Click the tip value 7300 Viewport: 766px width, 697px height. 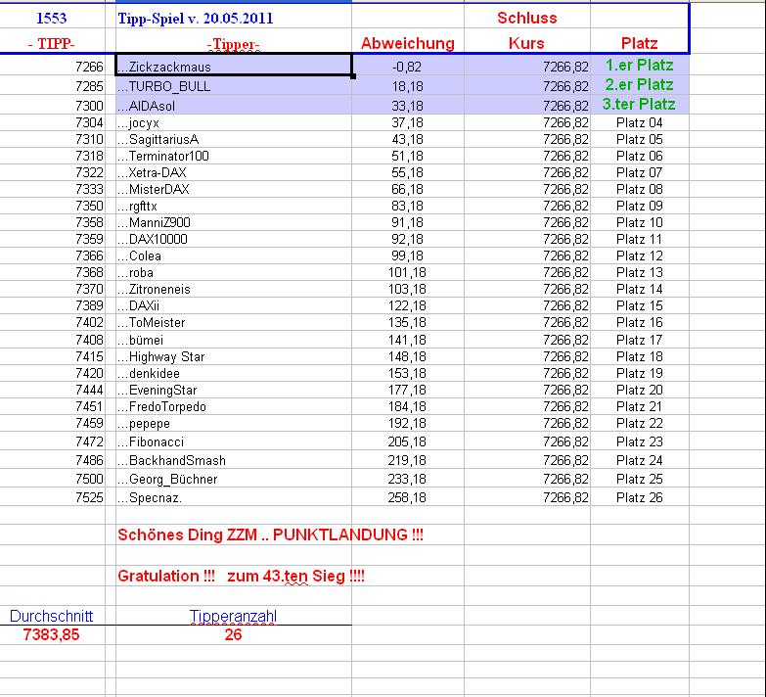(x=52, y=106)
